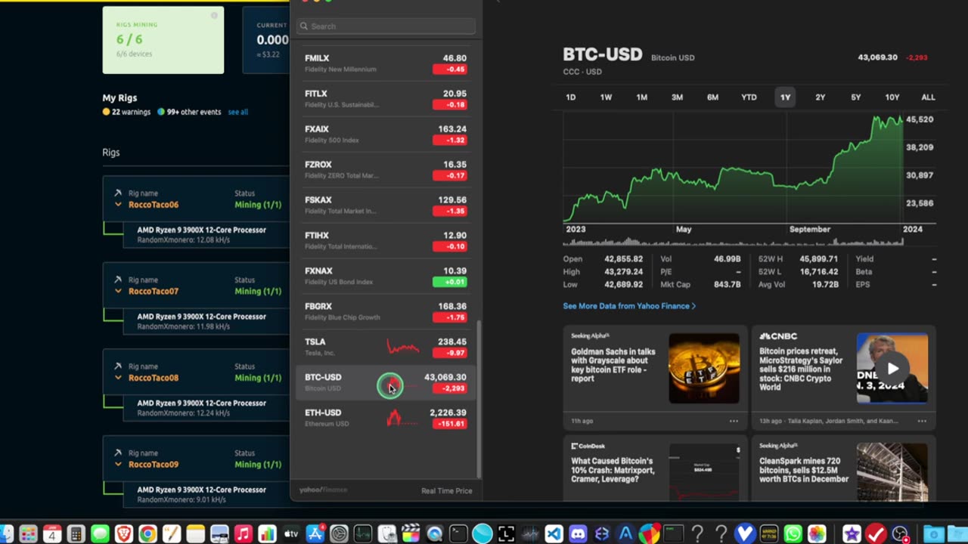Open Activity Monitor from the Dock
968x544 pixels.
(x=363, y=534)
